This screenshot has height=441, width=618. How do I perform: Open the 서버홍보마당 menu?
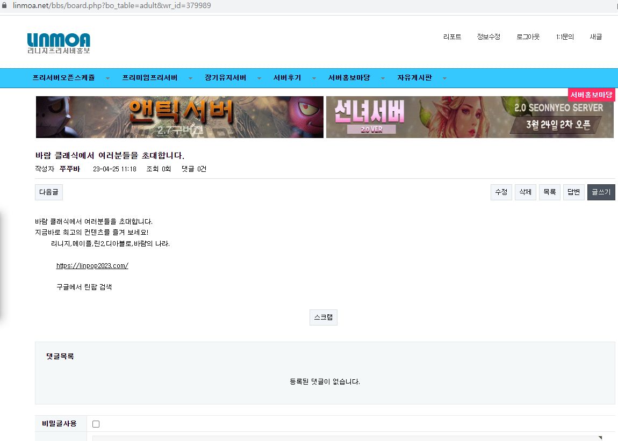(x=349, y=78)
